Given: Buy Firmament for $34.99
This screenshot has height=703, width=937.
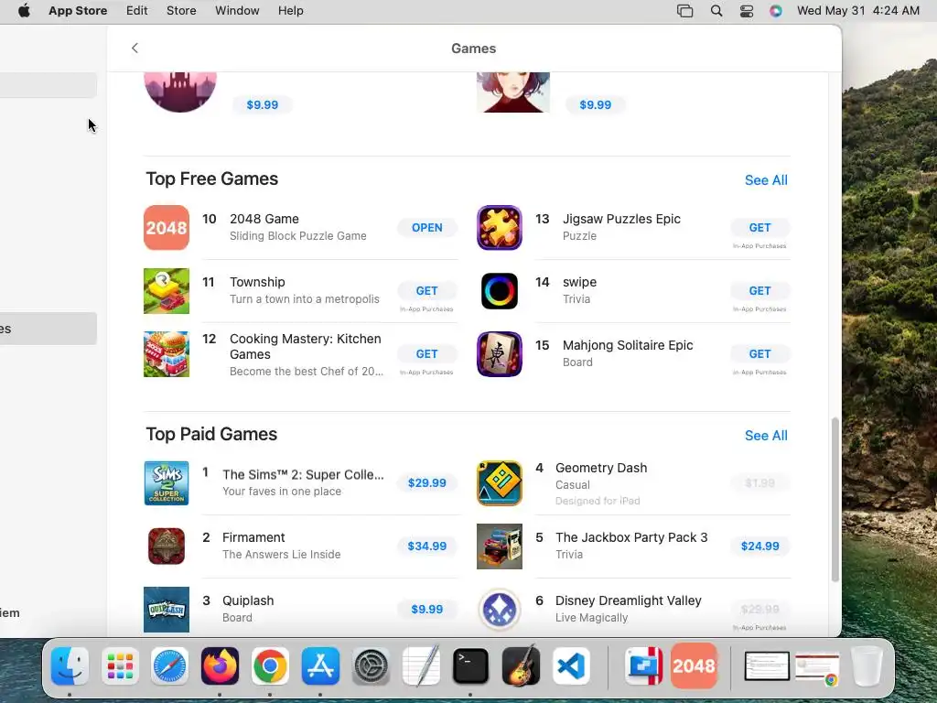Looking at the screenshot, I should click(426, 546).
